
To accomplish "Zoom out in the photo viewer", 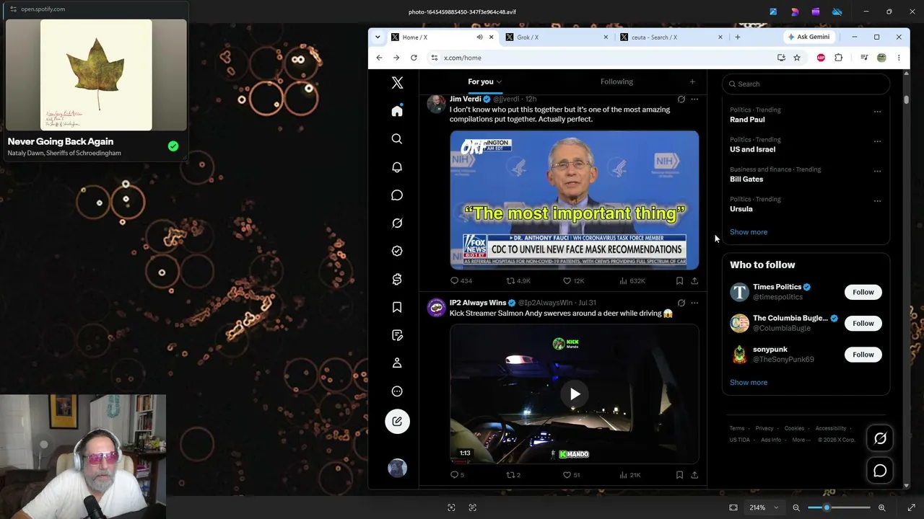I will tap(796, 507).
